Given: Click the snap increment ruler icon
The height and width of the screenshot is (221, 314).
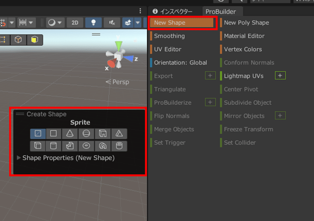Looking at the screenshot, I should [x=23, y=23].
